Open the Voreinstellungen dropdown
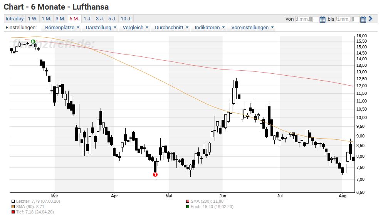 [x=252, y=28]
